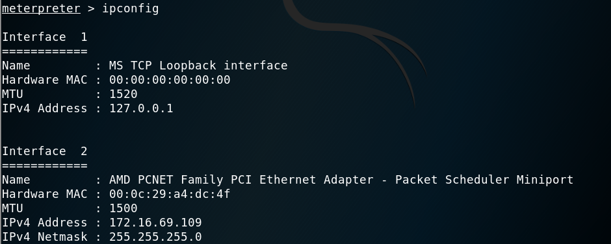Image resolution: width=611 pixels, height=244 pixels.
Task: Click the netmask 255.255.255.0
Action: pyautogui.click(x=155, y=237)
